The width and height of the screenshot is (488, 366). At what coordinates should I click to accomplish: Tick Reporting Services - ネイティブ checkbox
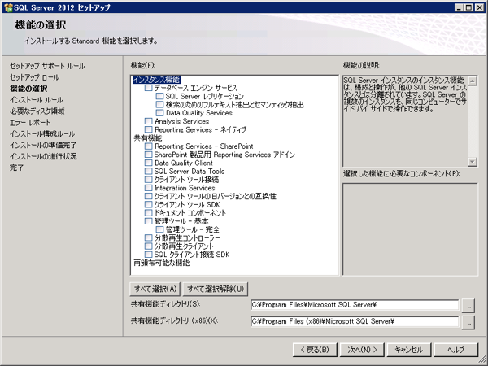(x=149, y=129)
